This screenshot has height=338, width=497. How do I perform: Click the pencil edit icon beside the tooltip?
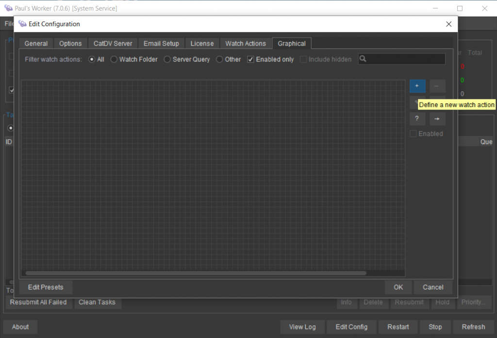coord(414,102)
